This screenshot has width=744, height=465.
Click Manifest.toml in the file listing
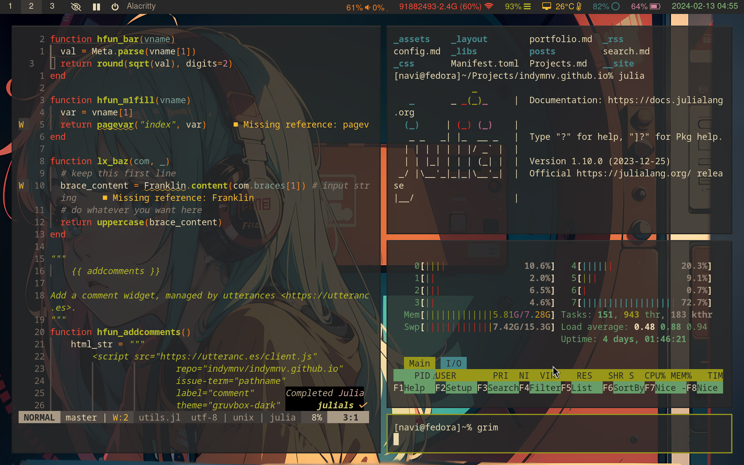(485, 63)
